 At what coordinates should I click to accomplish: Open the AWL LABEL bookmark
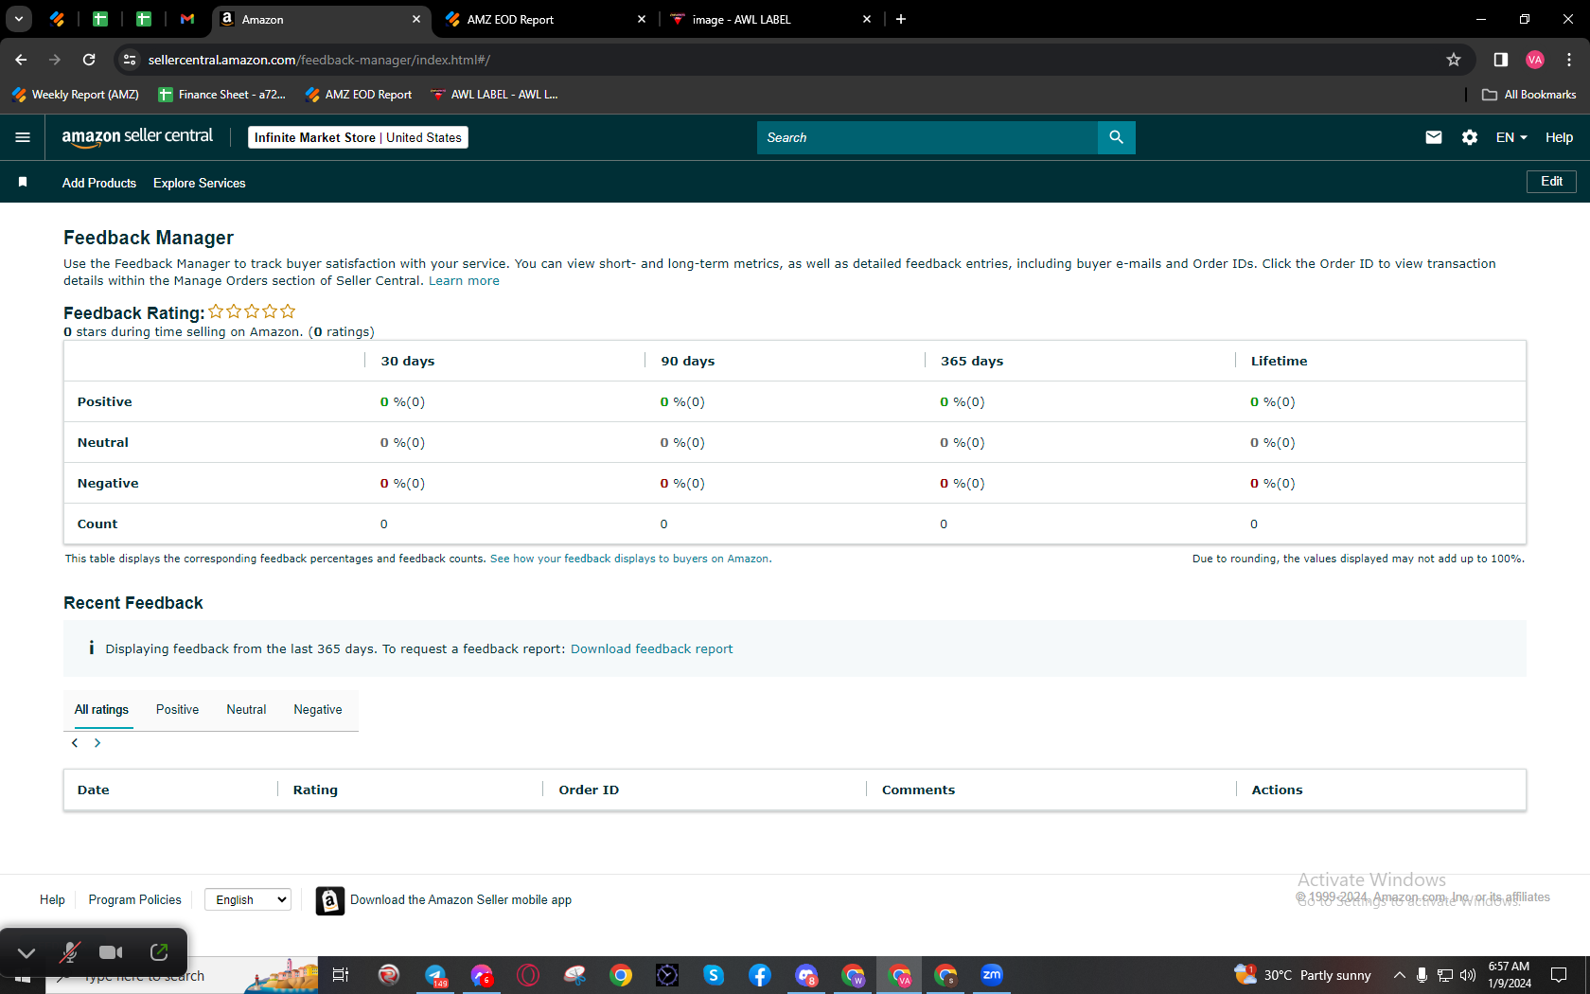coord(494,95)
